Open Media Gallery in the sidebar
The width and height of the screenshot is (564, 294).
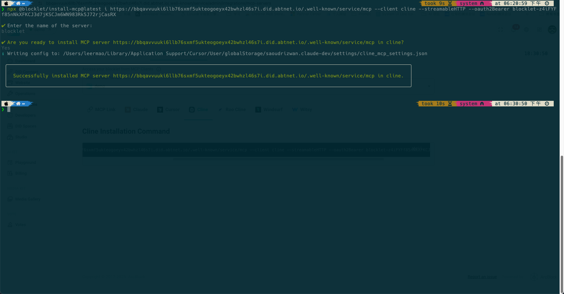pos(28,199)
